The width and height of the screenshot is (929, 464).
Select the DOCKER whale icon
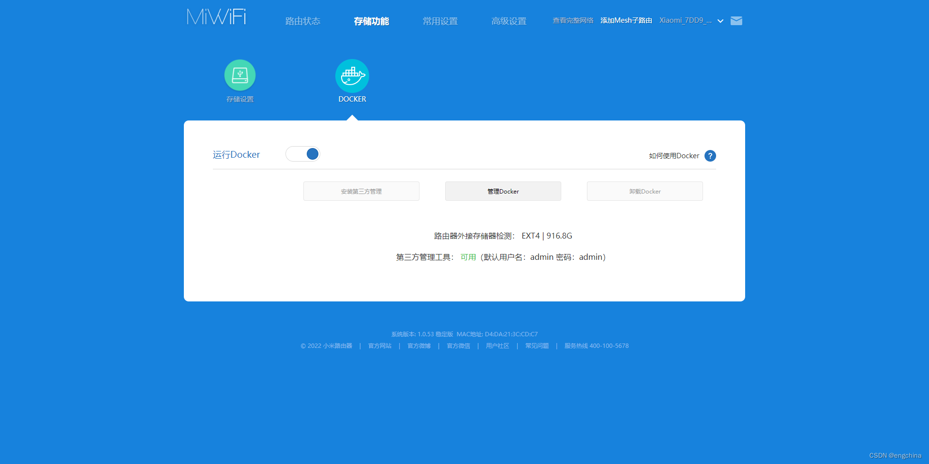[x=352, y=75]
